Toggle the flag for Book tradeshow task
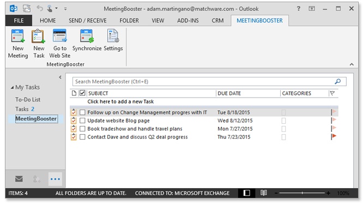The width and height of the screenshot is (363, 205). coord(334,128)
